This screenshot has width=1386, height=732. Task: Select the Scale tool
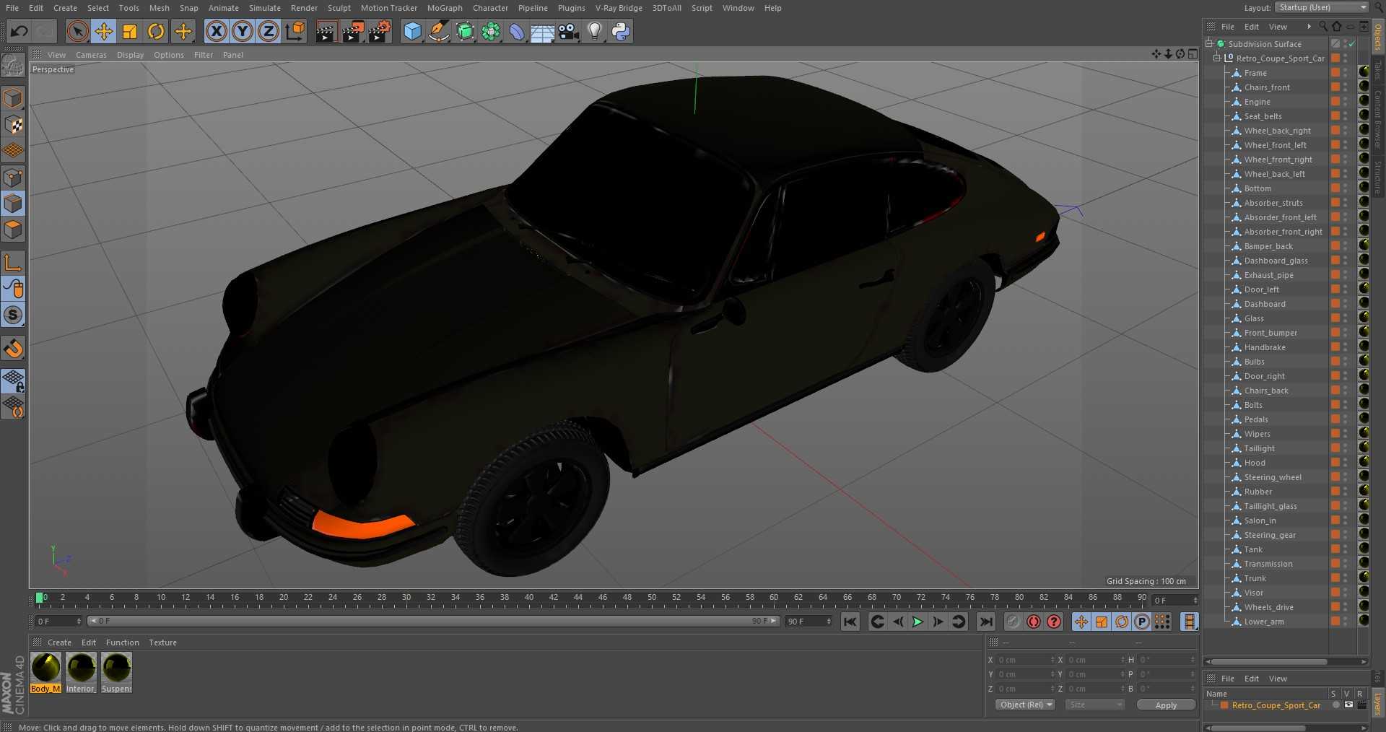click(x=130, y=31)
